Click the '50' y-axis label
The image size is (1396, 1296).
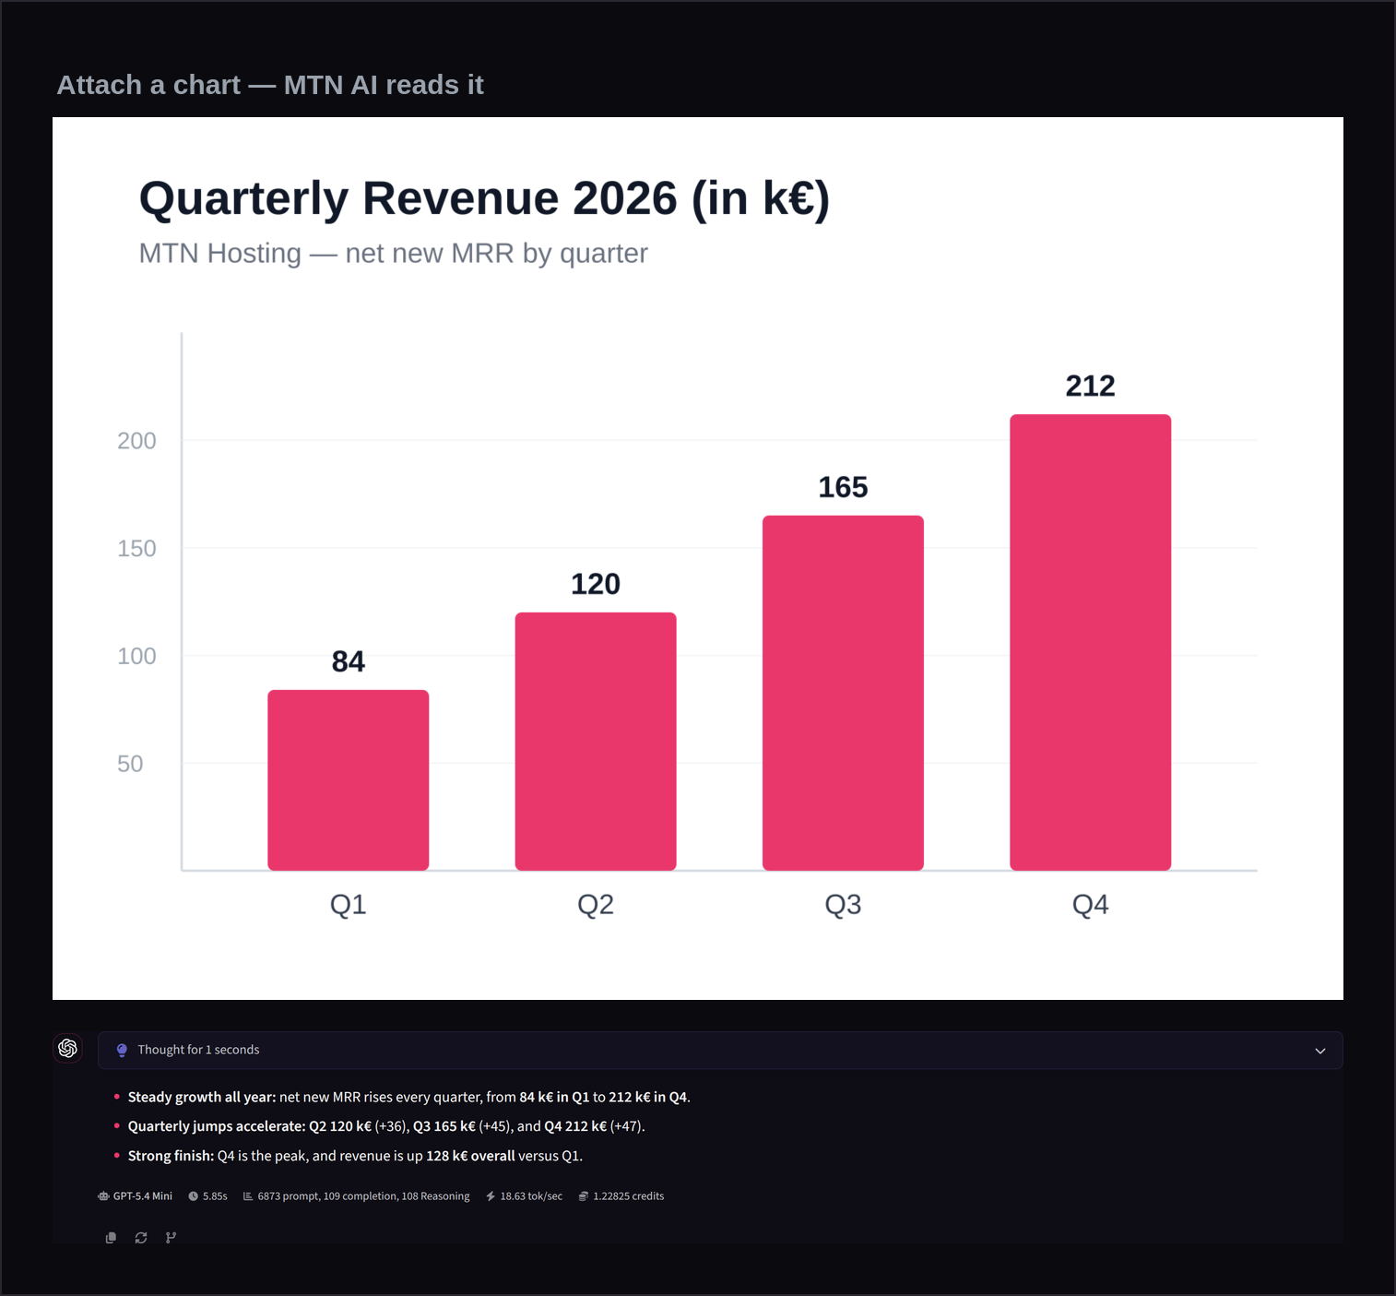130,764
